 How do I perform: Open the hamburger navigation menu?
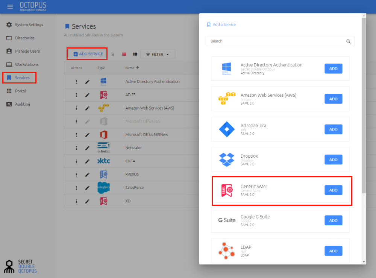(x=10, y=7)
